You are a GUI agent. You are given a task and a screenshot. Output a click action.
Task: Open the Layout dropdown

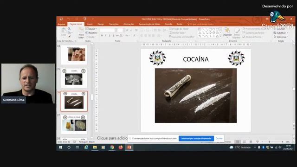pos(91,29)
